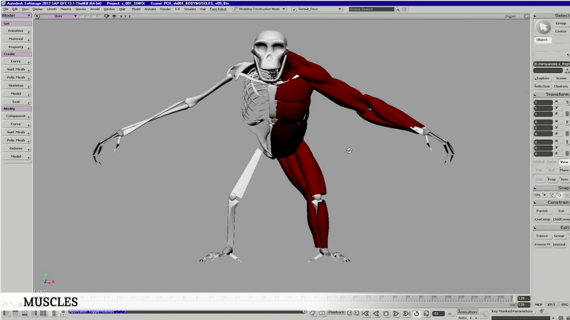The height and width of the screenshot is (320, 570).
Task: Click the camera icon in viewport header
Action: [x=107, y=17]
